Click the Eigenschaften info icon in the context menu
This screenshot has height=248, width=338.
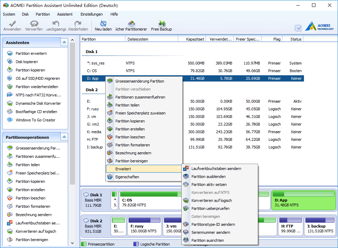[110, 177]
